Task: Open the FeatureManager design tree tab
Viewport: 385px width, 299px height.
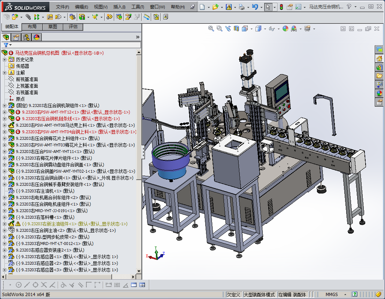Action: [6, 37]
